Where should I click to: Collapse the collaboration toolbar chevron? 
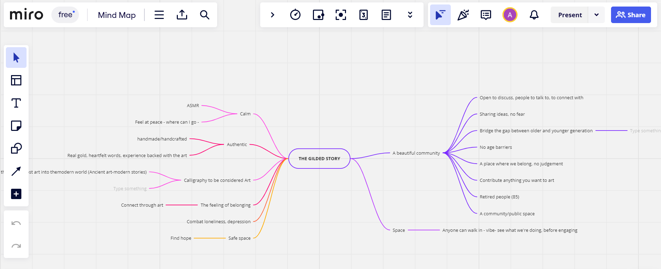[273, 15]
